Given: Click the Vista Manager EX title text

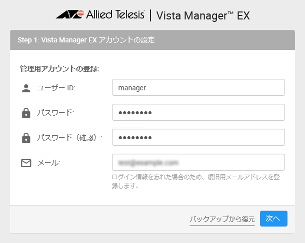Looking at the screenshot, I should [203, 15].
